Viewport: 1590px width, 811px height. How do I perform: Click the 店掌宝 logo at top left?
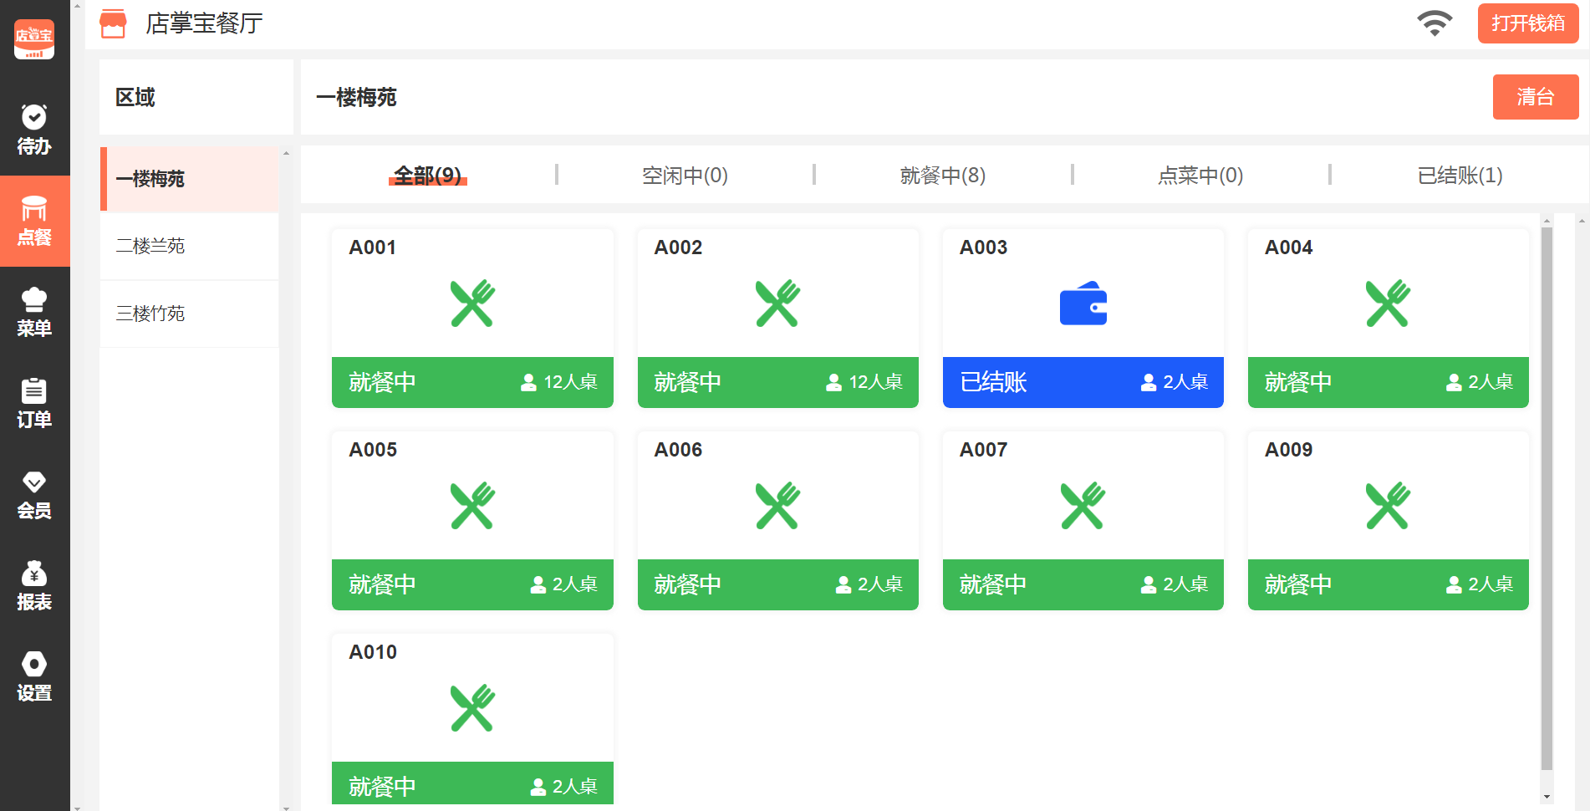tap(34, 38)
